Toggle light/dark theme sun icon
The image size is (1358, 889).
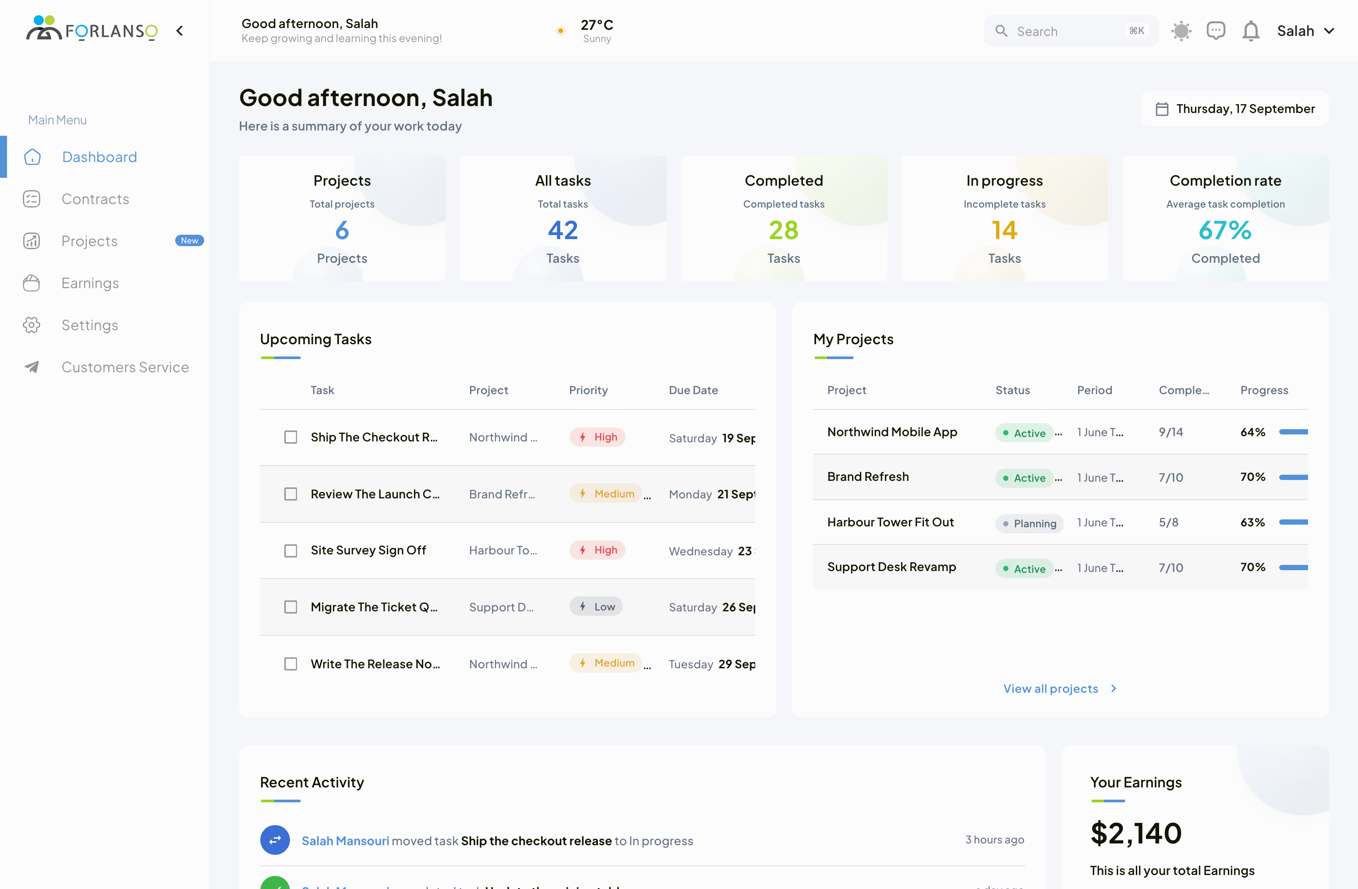click(x=1181, y=31)
